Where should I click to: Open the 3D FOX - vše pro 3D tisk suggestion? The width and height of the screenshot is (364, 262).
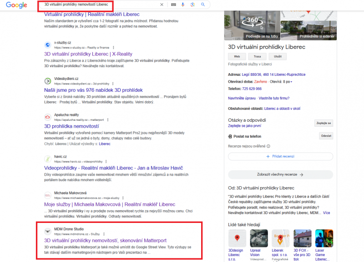302,245
